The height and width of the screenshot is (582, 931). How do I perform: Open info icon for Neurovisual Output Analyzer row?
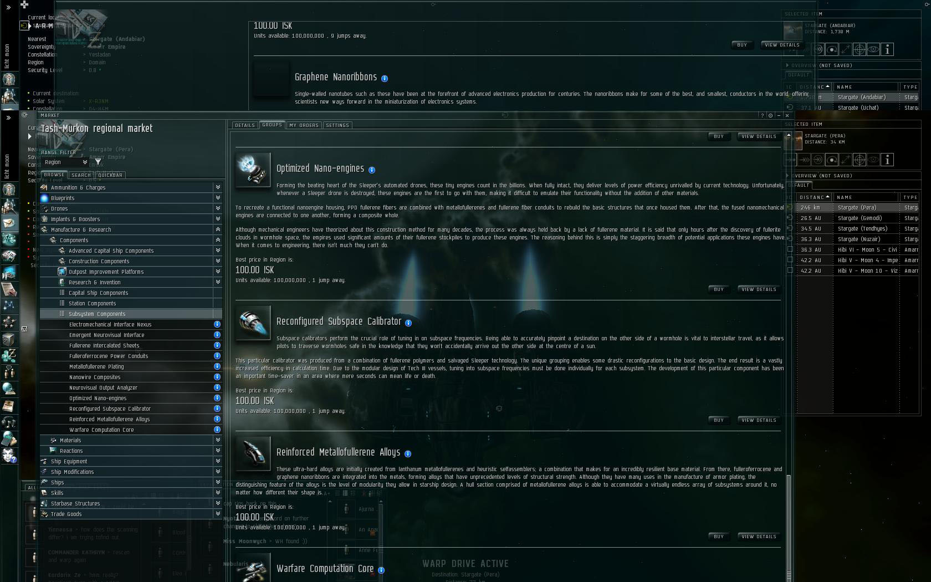217,387
